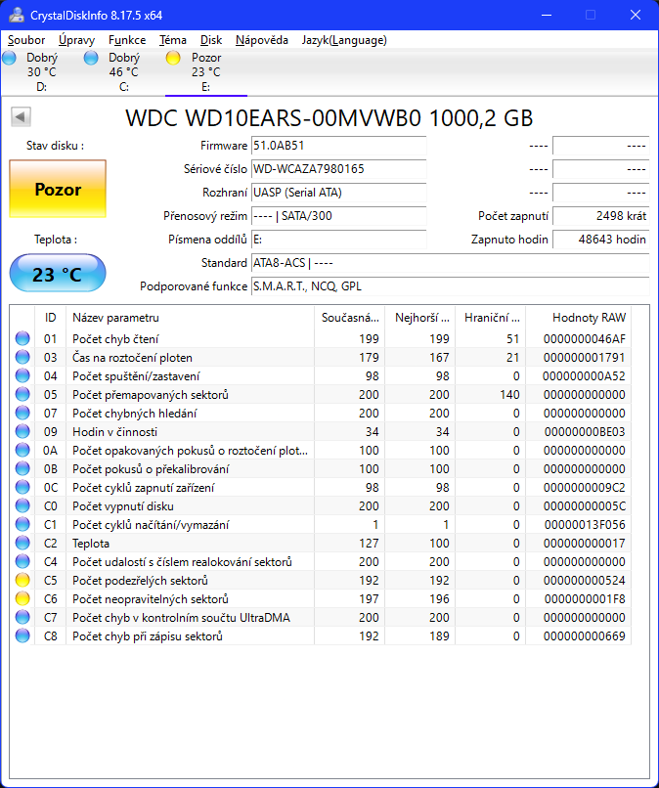This screenshot has width=659, height=788.
Task: Click RAW value 000000000524
Action: coord(584,581)
